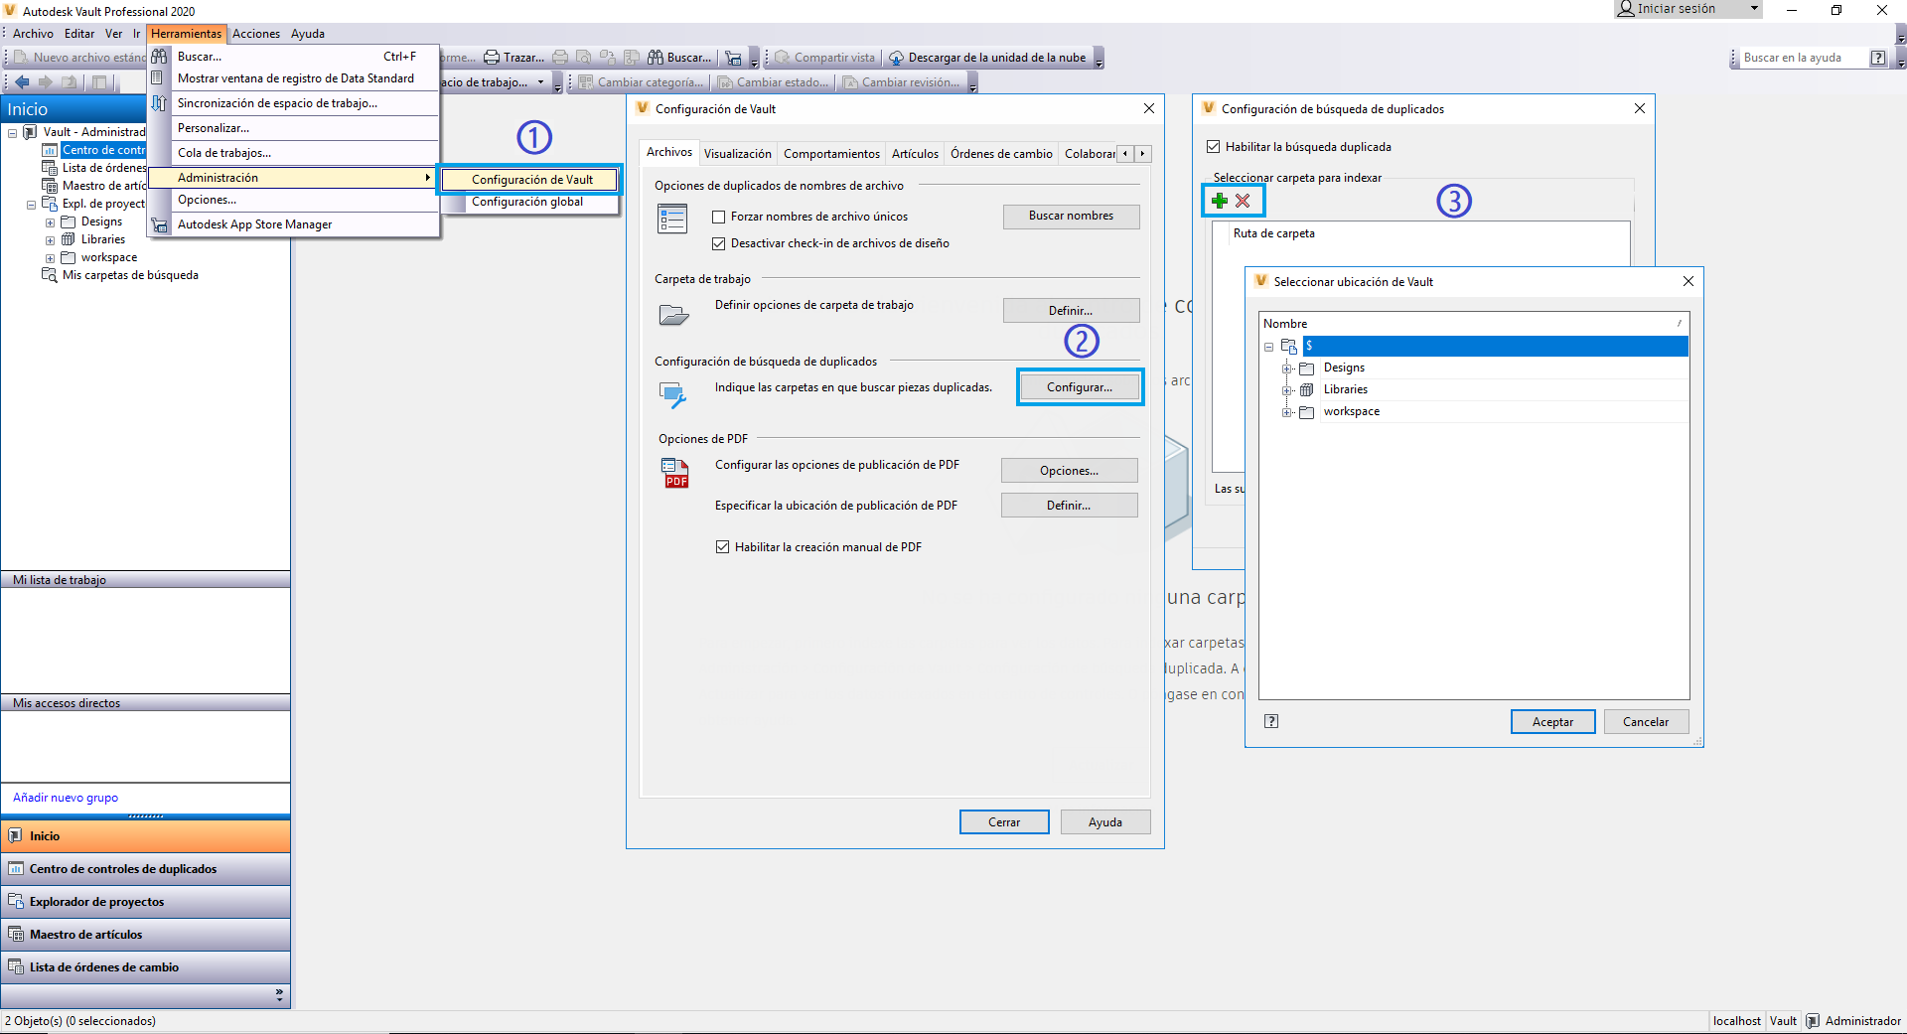1907x1034 pixels.
Task: Click the forward navigation arrow in toolbar
Action: 45,82
